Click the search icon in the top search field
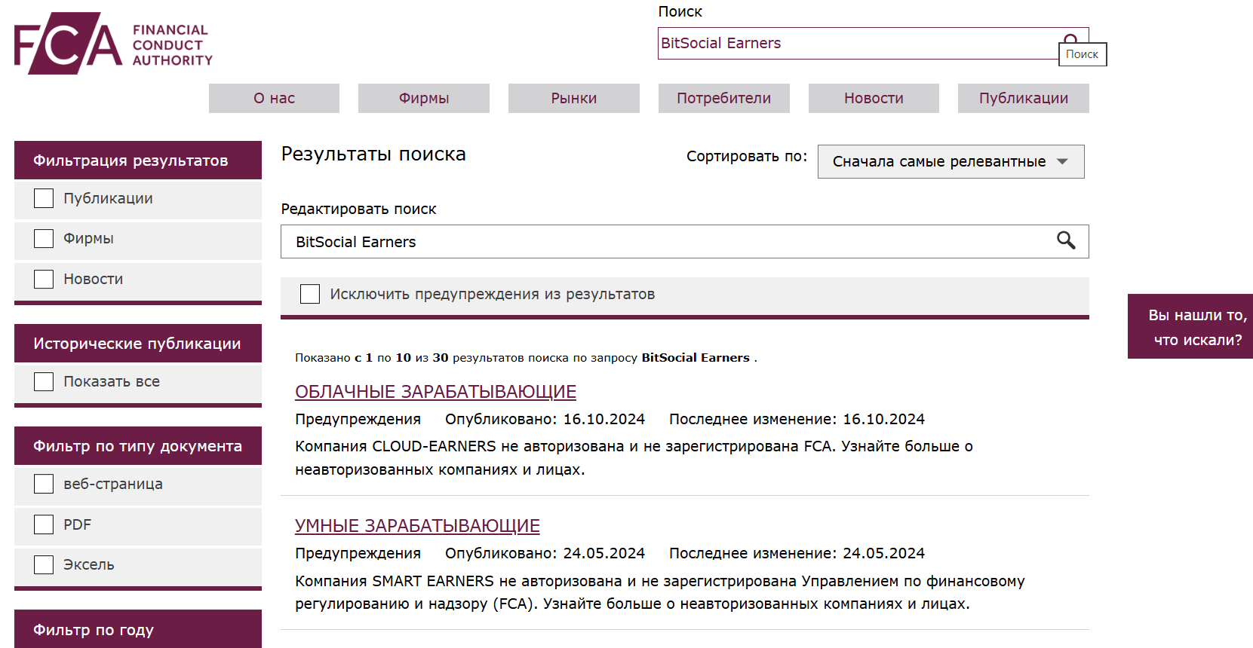This screenshot has height=648, width=1253. [x=1070, y=40]
